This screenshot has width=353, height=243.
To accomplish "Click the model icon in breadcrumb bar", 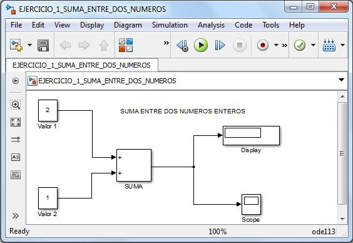I will pyautogui.click(x=33, y=81).
